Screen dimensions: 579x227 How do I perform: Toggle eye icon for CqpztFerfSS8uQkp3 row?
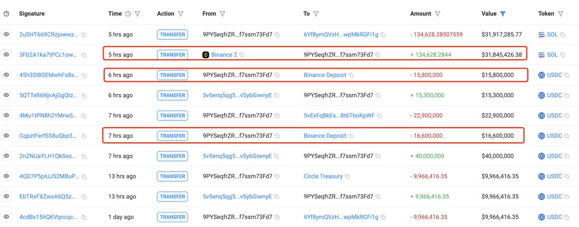pyautogui.click(x=6, y=136)
